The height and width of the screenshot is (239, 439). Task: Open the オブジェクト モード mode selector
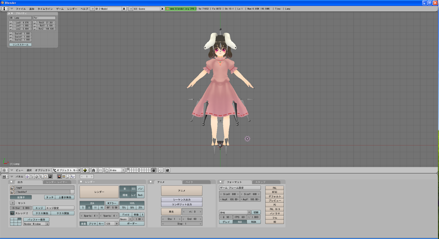coord(67,170)
